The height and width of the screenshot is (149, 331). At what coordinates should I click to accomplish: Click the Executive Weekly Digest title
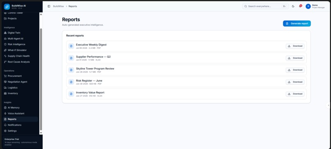[91, 45]
